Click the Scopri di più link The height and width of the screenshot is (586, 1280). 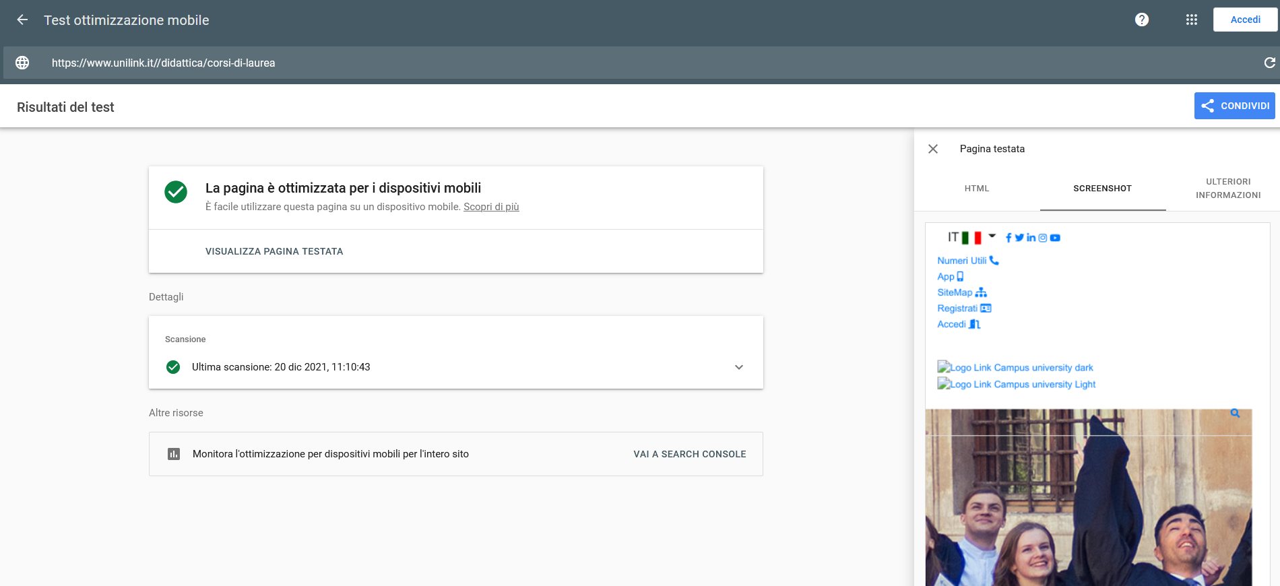point(491,207)
